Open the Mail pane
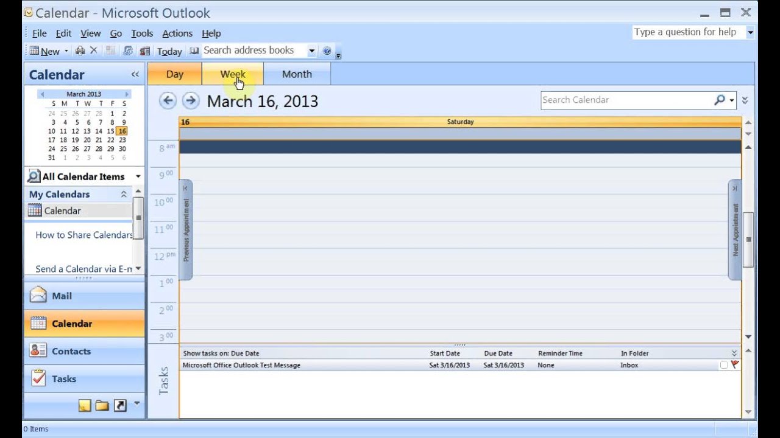This screenshot has width=780, height=438. 85,296
